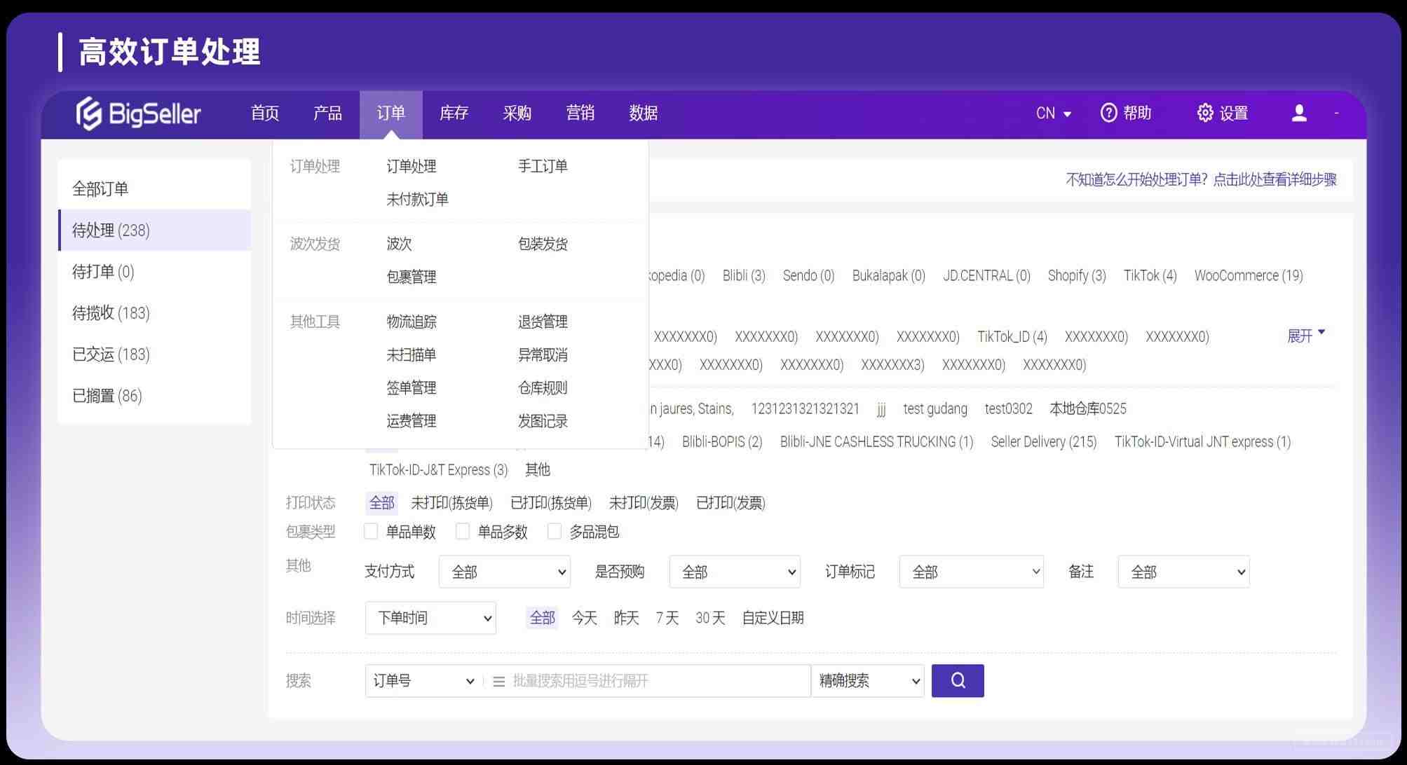Open the 数据 nav menu
Viewport: 1407px width, 765px height.
click(x=643, y=113)
